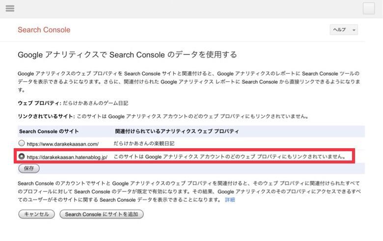Click the text だらけかあさんの楽観日記
The height and width of the screenshot is (241, 383).
coord(144,144)
